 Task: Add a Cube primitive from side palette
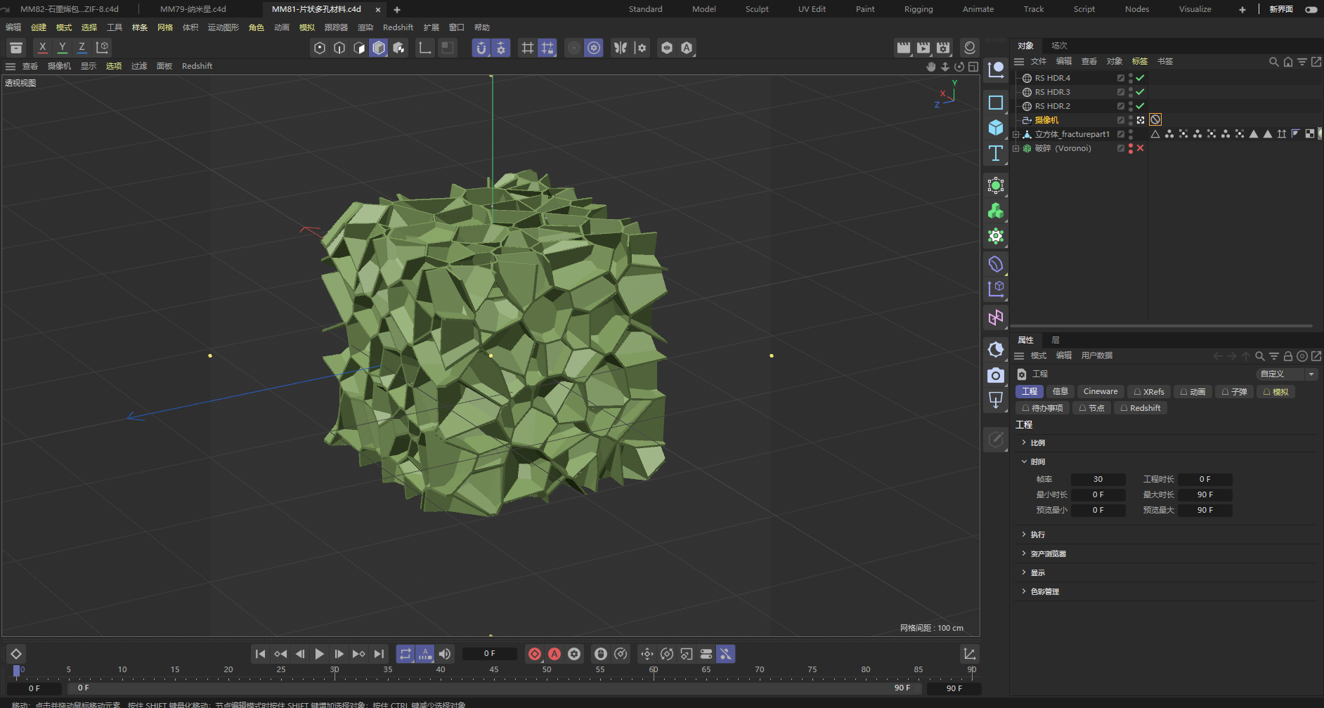[x=996, y=127]
